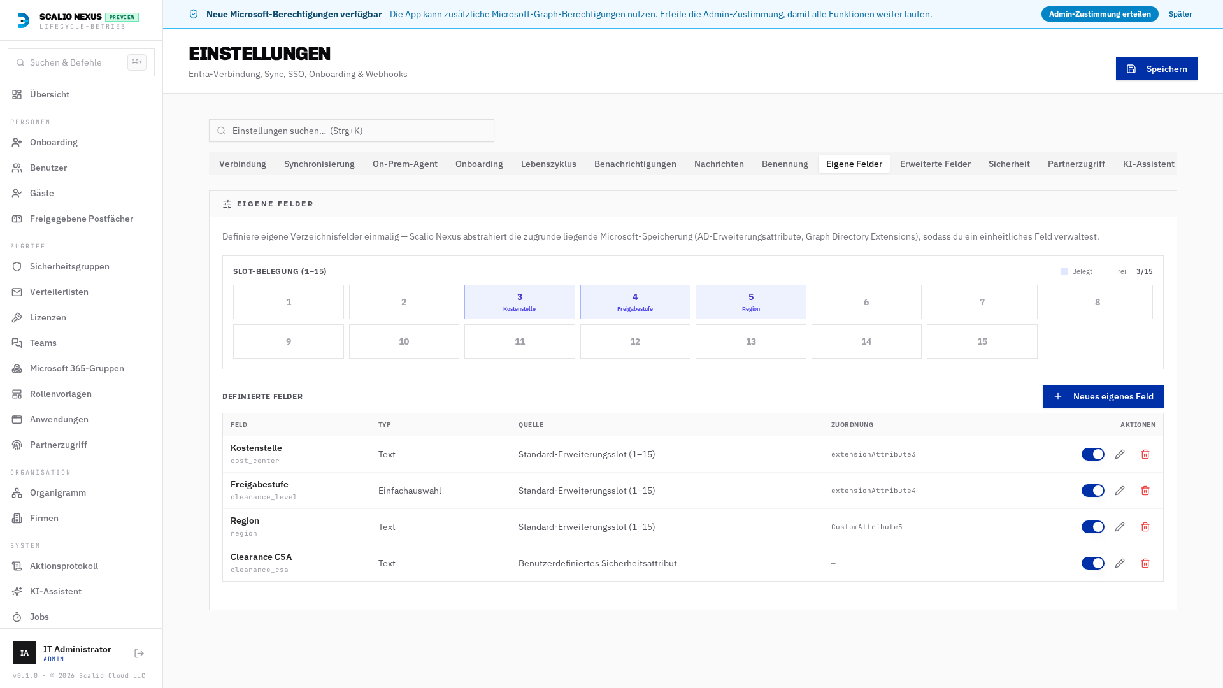Click the Einfachauswahl type cell
Screen dimensions: 1223x688
pyautogui.click(x=410, y=491)
